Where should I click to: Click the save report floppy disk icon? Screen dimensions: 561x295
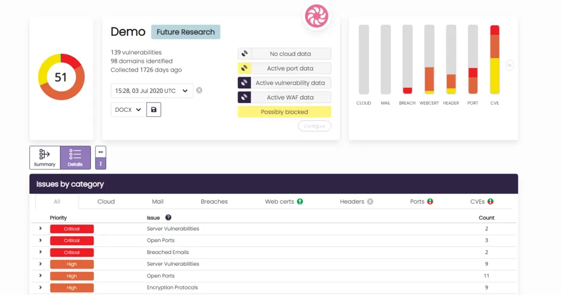(x=154, y=110)
